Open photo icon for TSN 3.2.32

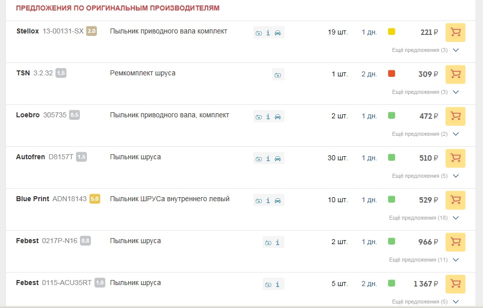pyautogui.click(x=278, y=74)
